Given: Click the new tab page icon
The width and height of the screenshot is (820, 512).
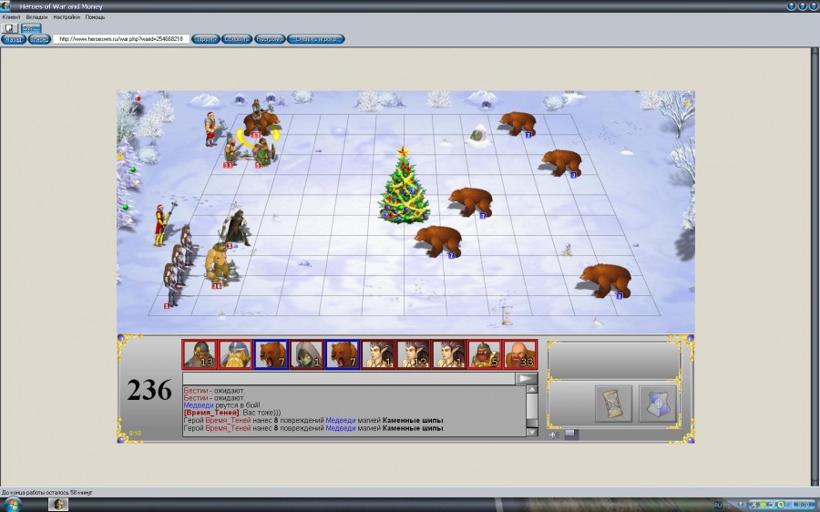Looking at the screenshot, I should coord(9,27).
